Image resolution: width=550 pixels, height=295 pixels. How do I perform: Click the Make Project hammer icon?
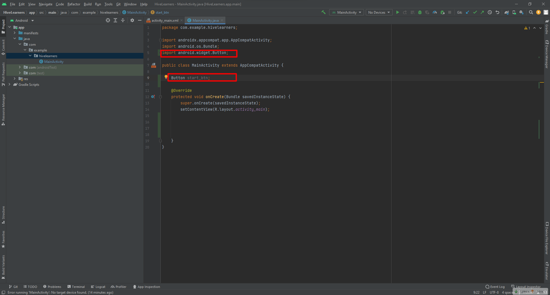[x=324, y=12]
